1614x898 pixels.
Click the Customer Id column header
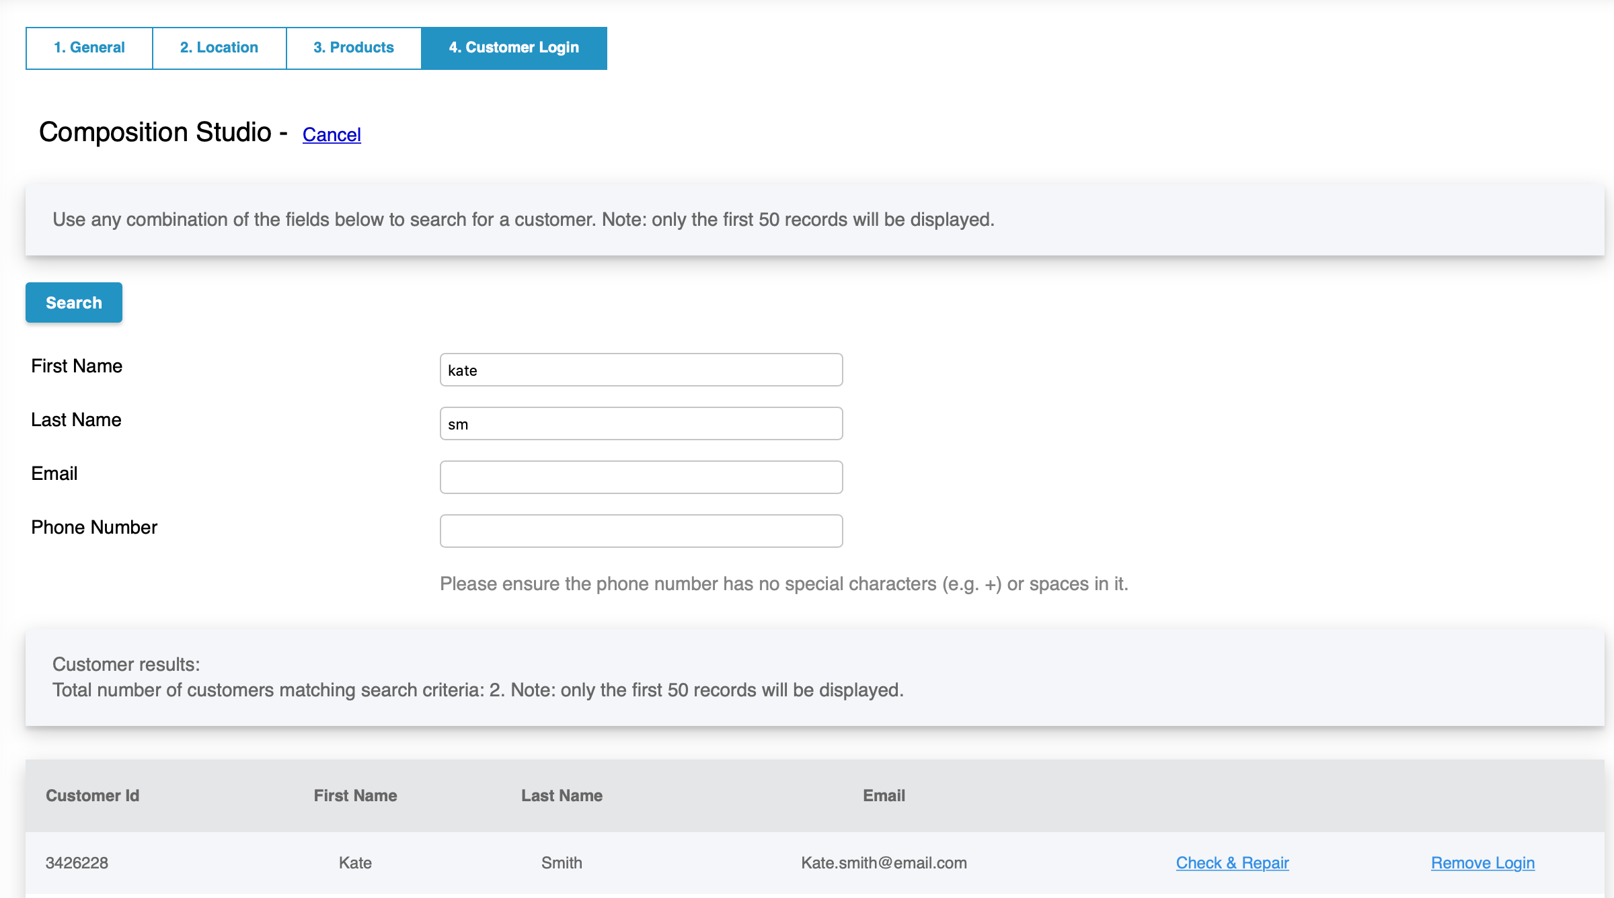click(92, 795)
